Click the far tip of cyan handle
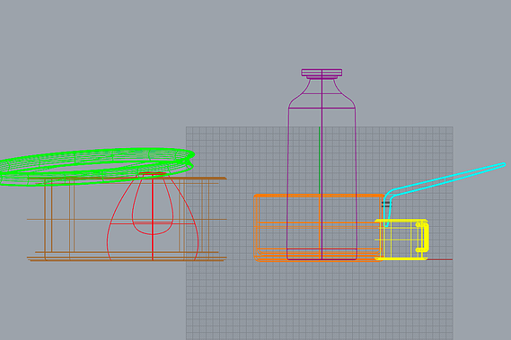The width and height of the screenshot is (511, 340). (504, 165)
